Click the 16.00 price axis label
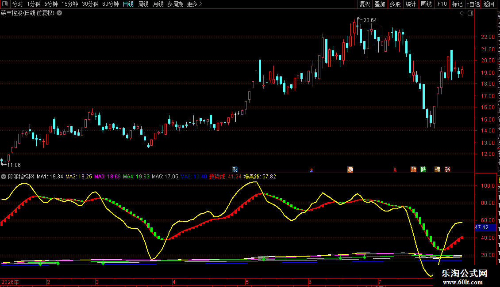The width and height of the screenshot is (500, 287). pos(488,107)
